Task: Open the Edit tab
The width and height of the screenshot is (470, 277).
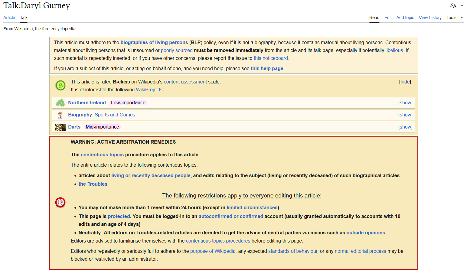Action: pyautogui.click(x=388, y=18)
